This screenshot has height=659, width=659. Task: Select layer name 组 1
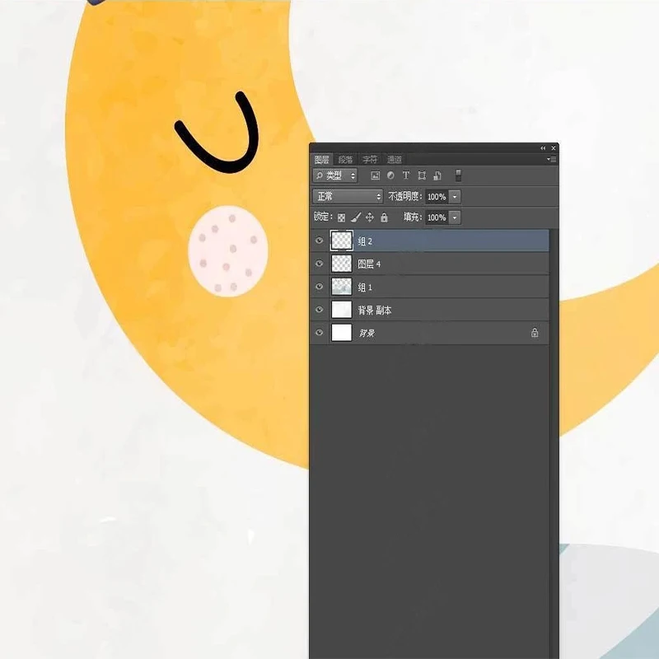(x=365, y=287)
